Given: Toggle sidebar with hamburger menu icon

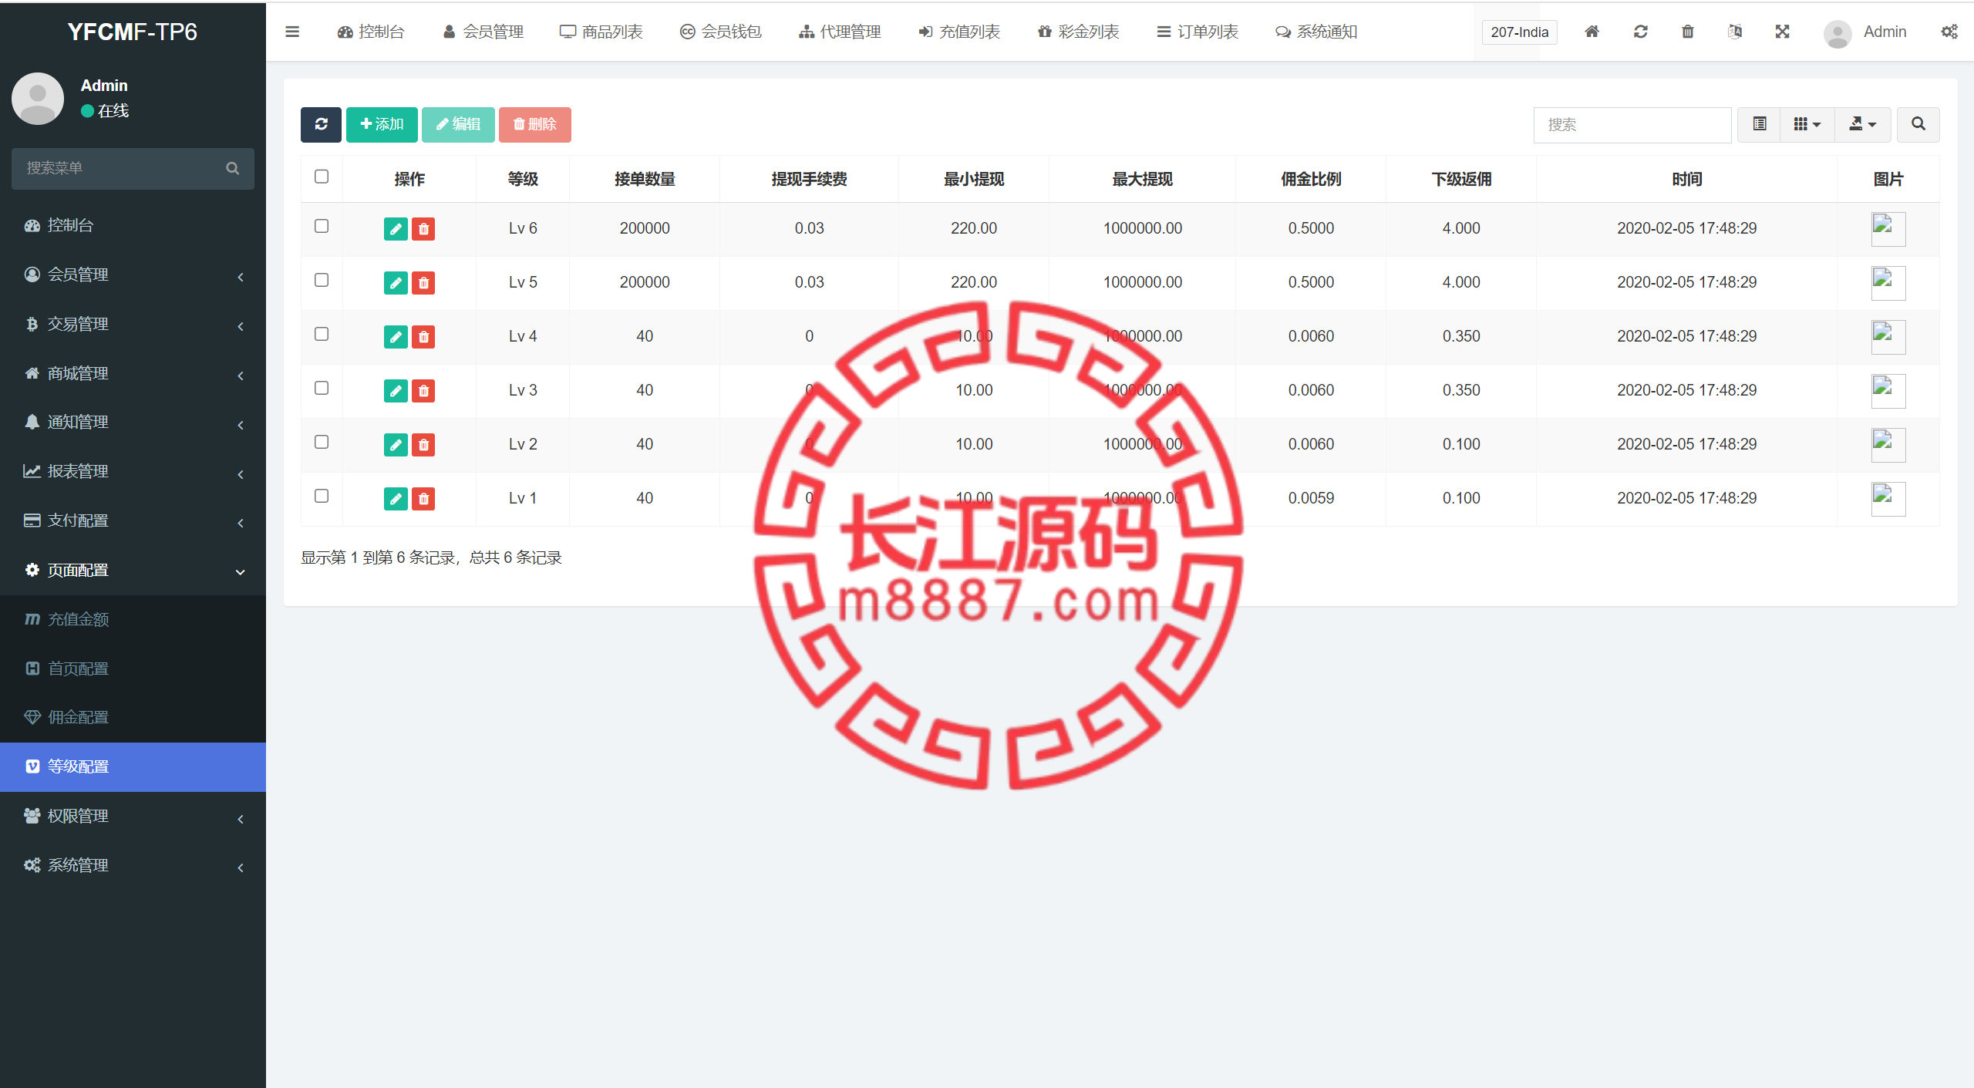Looking at the screenshot, I should (x=291, y=32).
